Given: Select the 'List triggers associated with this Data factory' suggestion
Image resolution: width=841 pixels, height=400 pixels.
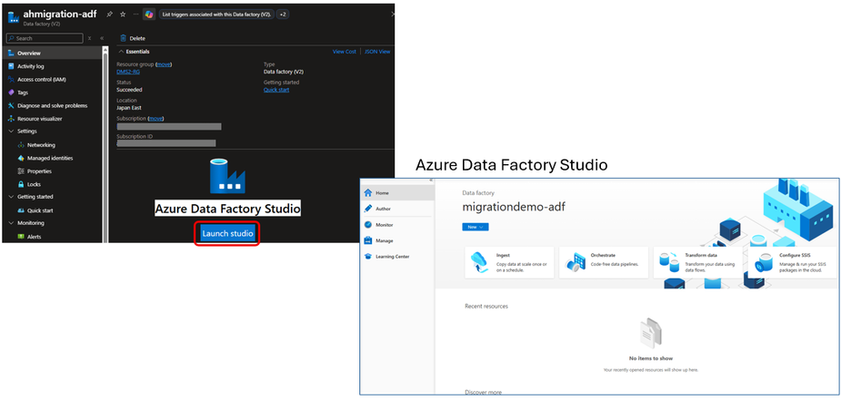Looking at the screenshot, I should pos(216,15).
